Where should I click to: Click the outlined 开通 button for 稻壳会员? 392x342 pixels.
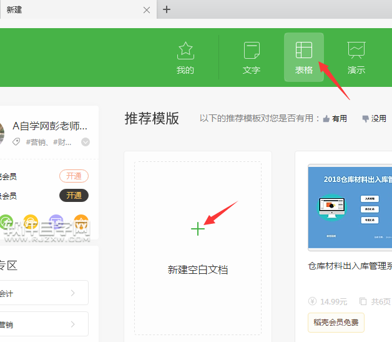(74, 176)
